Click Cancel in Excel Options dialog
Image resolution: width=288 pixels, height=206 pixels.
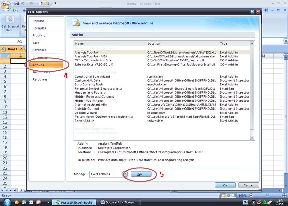point(249,185)
